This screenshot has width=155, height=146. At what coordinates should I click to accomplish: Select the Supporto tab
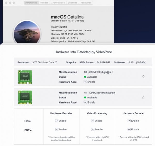(72, 3)
